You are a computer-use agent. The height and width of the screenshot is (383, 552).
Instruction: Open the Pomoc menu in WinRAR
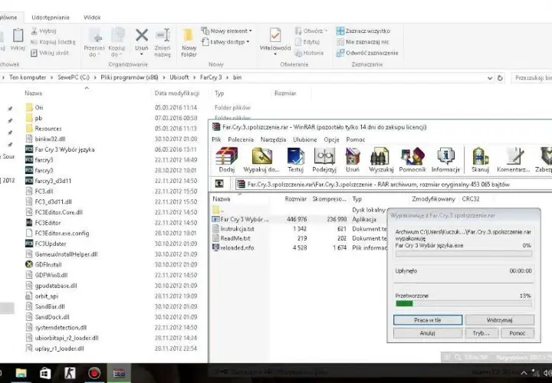click(x=356, y=139)
